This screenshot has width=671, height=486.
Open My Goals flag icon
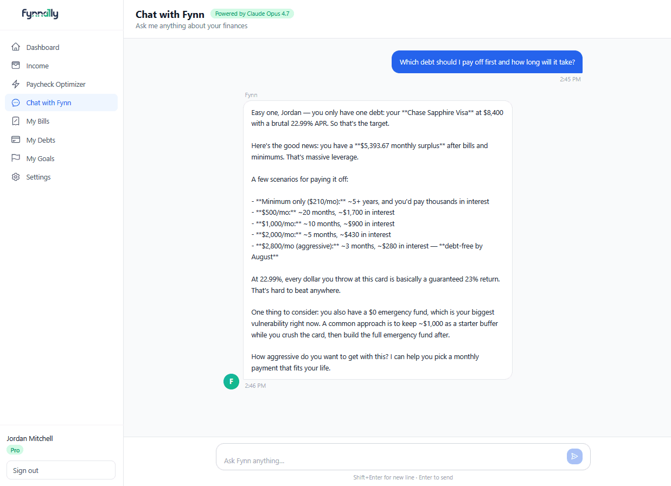(x=16, y=158)
